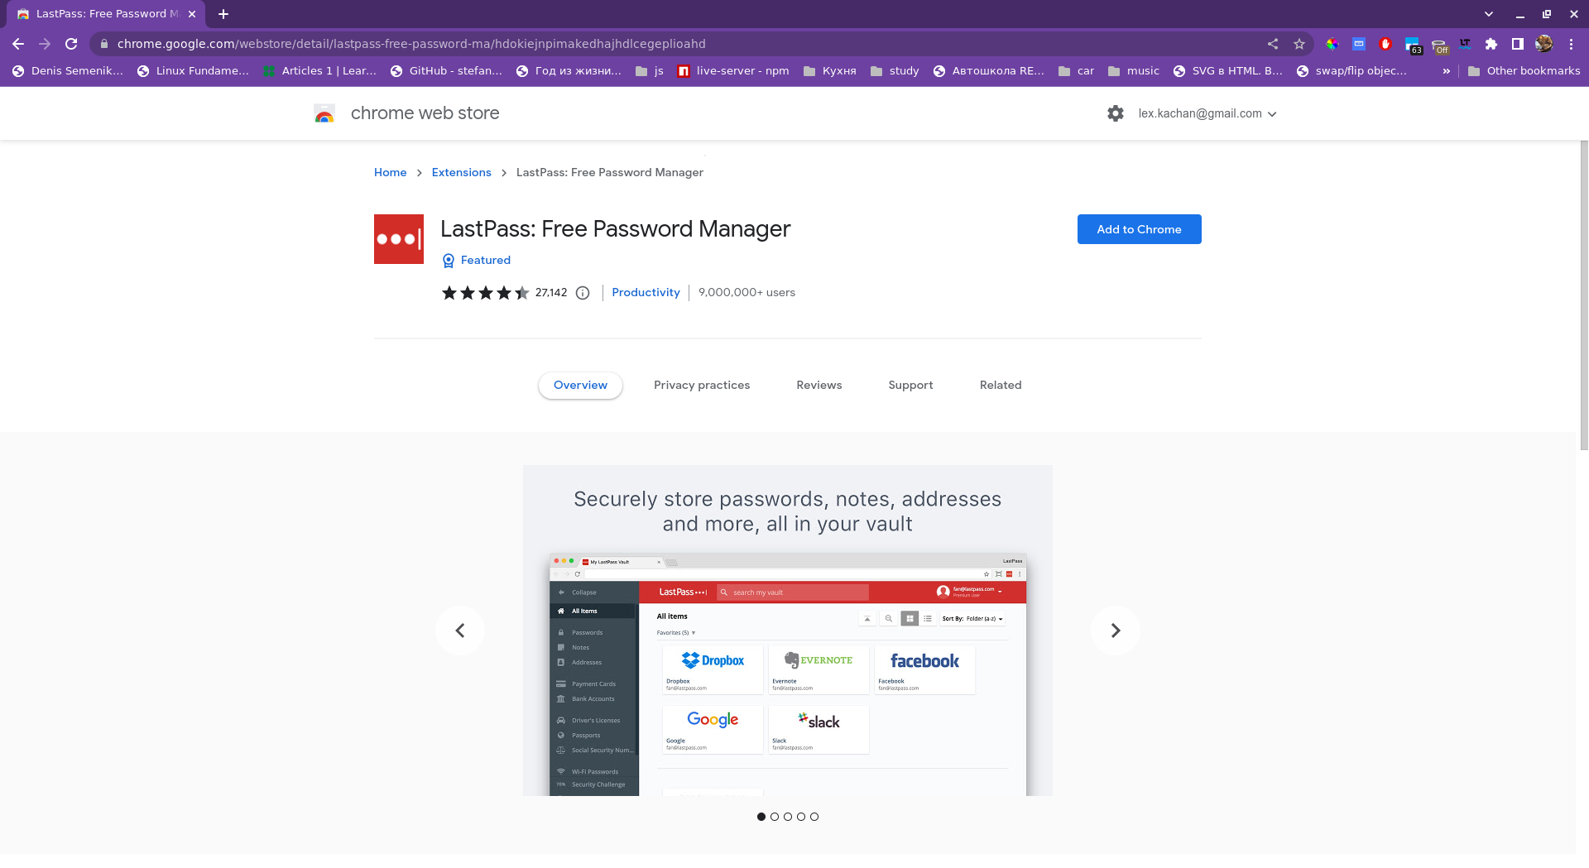Expand hidden bookmarks with double chevron

[x=1446, y=71]
